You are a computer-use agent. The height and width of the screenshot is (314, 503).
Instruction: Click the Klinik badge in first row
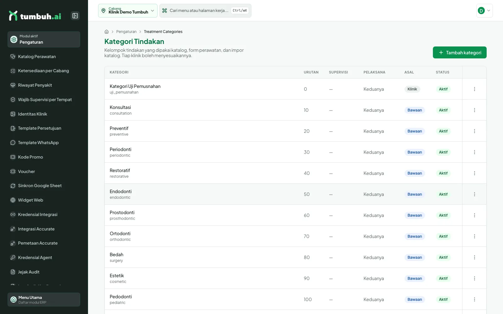[x=412, y=89]
